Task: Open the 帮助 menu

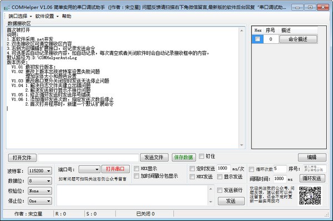Action: point(67,16)
